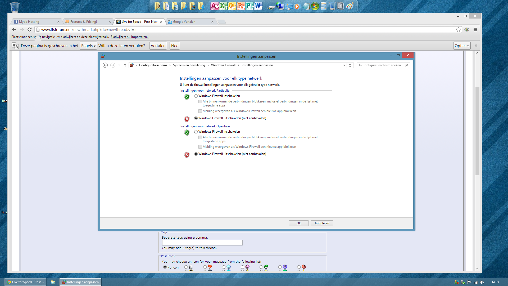Screen dimensions: 508x286
Task: Open Calculator icon in the dock
Action: pos(323,6)
